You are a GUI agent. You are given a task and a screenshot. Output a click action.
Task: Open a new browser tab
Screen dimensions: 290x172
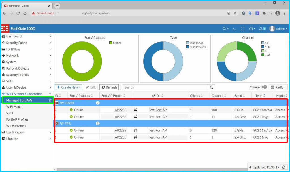point(57,6)
